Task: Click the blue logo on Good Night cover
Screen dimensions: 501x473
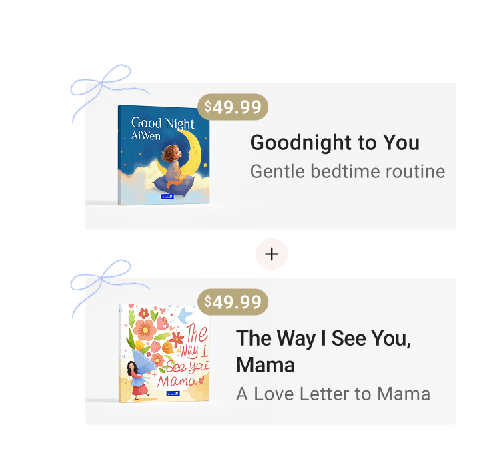Action: tap(167, 197)
